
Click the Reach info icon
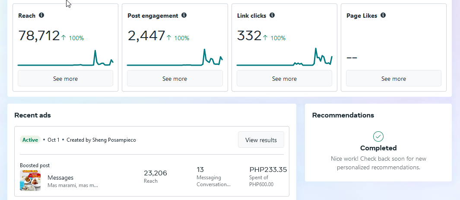(x=41, y=16)
